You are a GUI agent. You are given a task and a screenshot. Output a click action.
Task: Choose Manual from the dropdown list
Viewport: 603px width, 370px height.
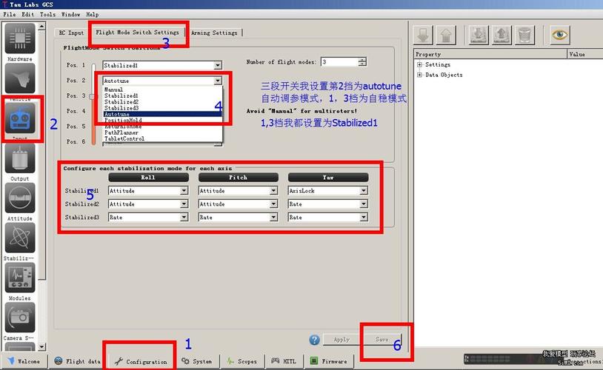163,90
